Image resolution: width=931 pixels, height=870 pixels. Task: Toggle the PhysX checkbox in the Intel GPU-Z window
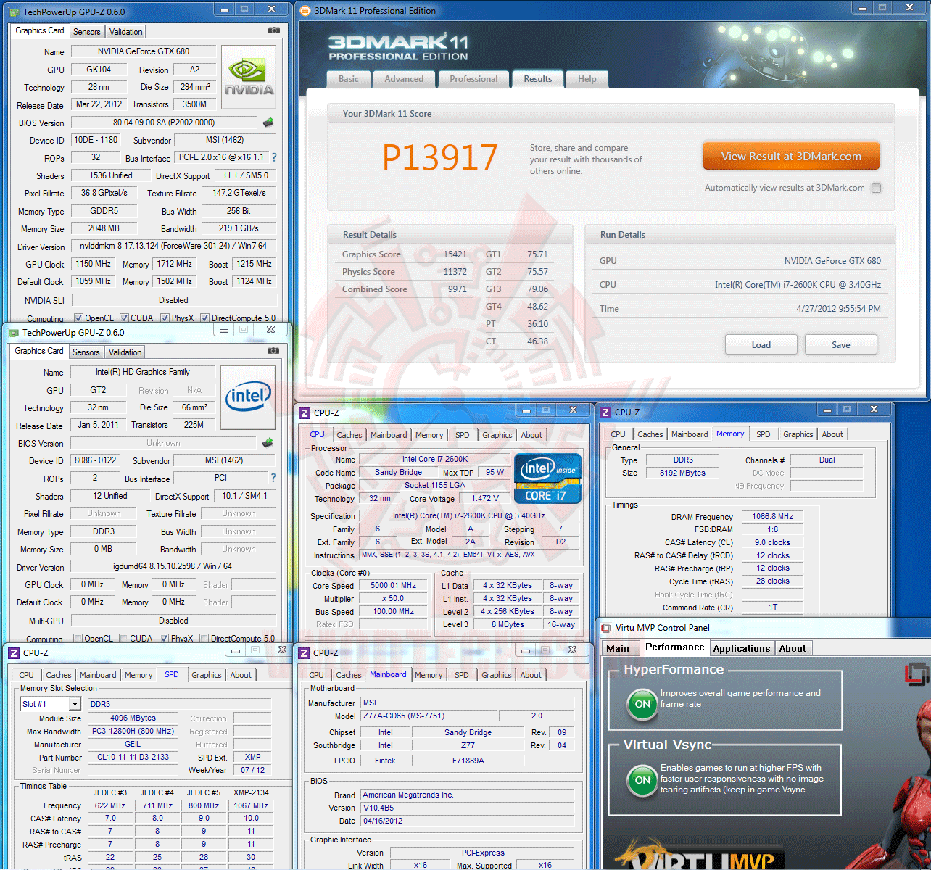[165, 639]
